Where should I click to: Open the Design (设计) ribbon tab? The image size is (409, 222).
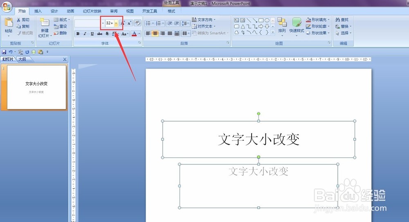point(54,11)
